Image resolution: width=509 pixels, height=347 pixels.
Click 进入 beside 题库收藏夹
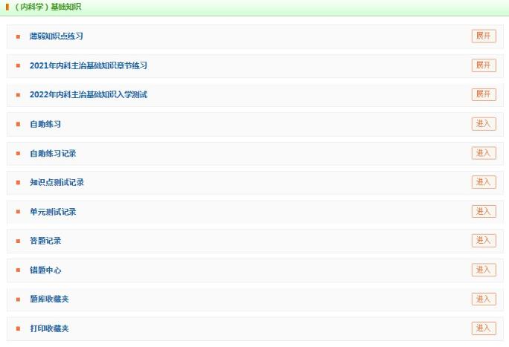coord(483,299)
